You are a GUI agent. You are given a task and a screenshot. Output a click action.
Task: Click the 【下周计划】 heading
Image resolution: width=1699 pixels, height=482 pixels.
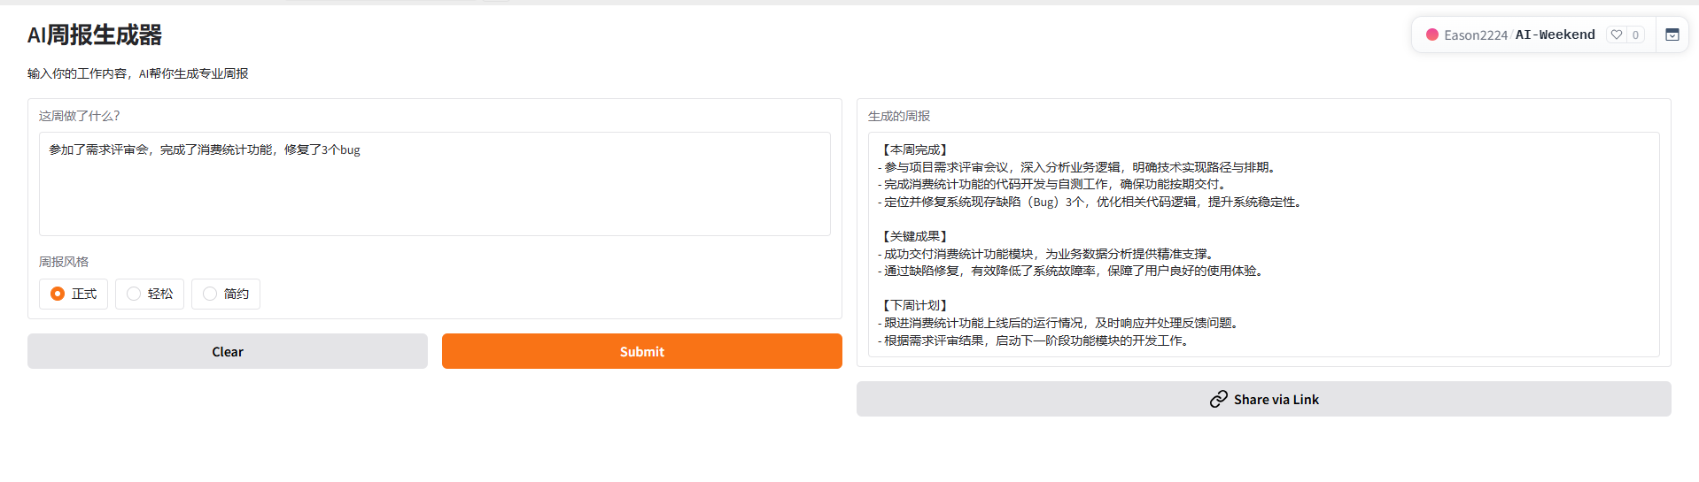(915, 306)
